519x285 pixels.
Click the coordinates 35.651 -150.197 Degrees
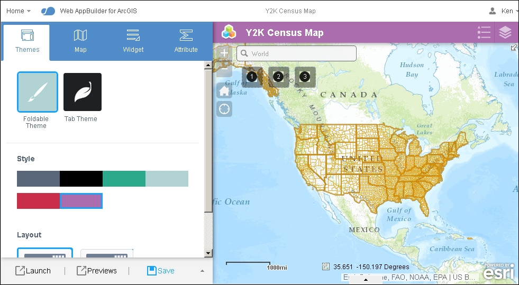(x=371, y=267)
